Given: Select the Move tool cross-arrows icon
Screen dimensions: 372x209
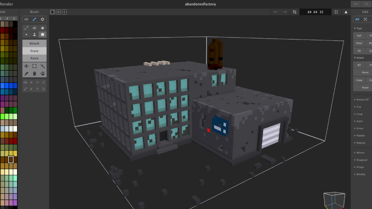Looking at the screenshot, I should (x=26, y=66).
